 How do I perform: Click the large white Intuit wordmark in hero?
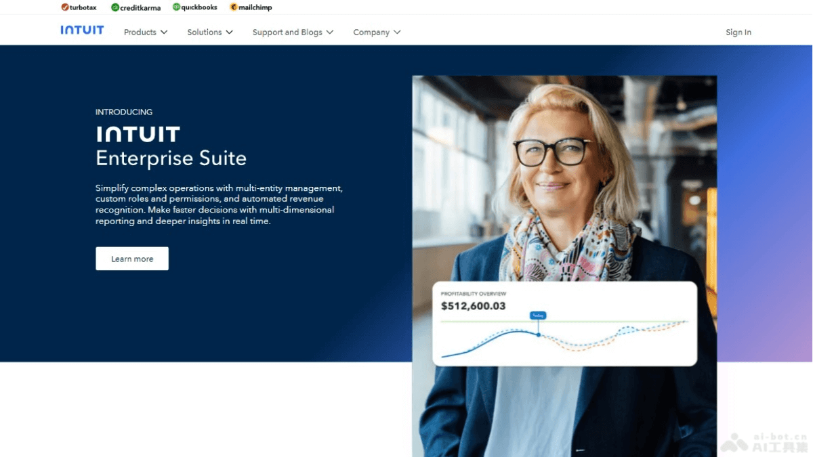tap(138, 134)
